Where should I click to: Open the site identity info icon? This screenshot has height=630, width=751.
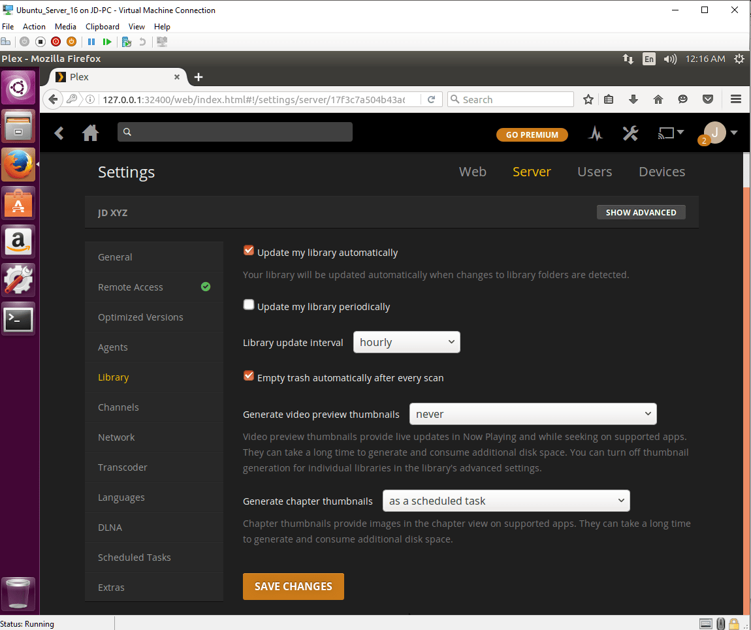[90, 99]
